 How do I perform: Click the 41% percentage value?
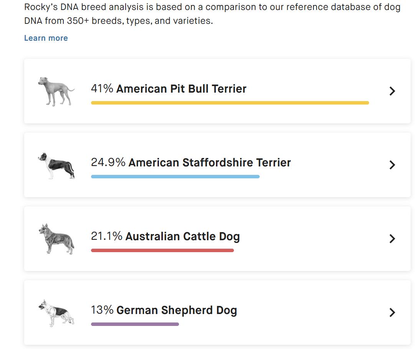[x=102, y=89]
